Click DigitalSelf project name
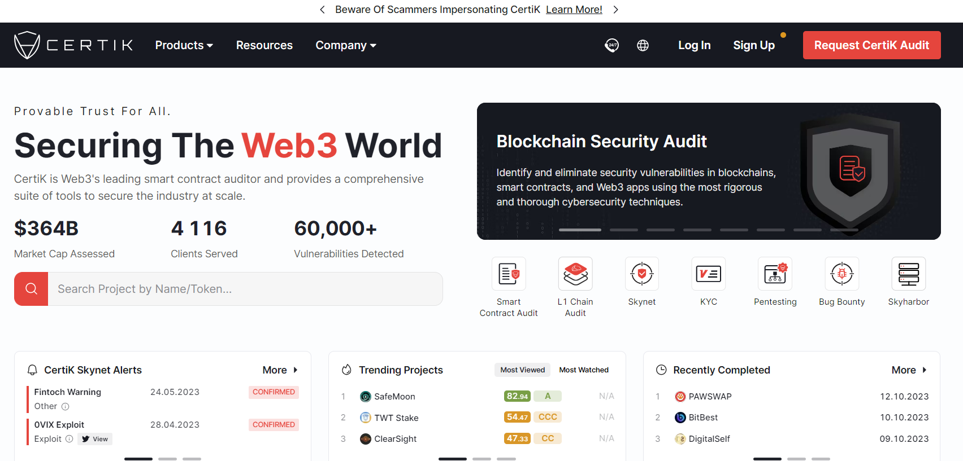 [709, 439]
